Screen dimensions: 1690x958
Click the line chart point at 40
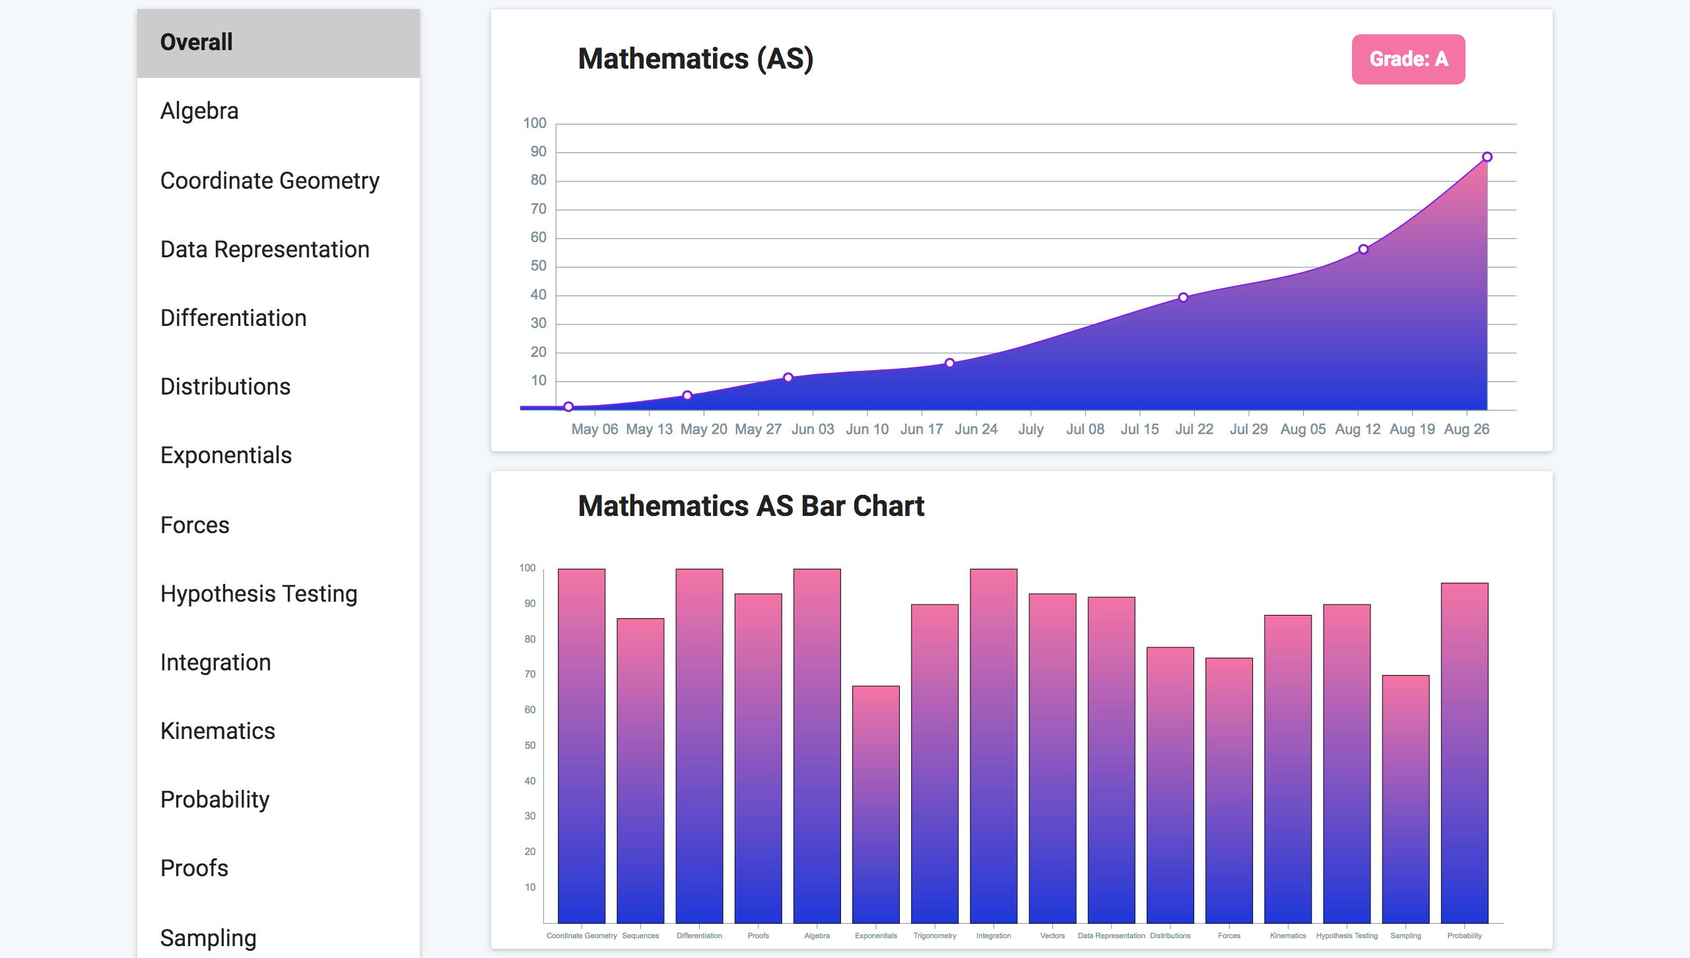(x=1183, y=298)
